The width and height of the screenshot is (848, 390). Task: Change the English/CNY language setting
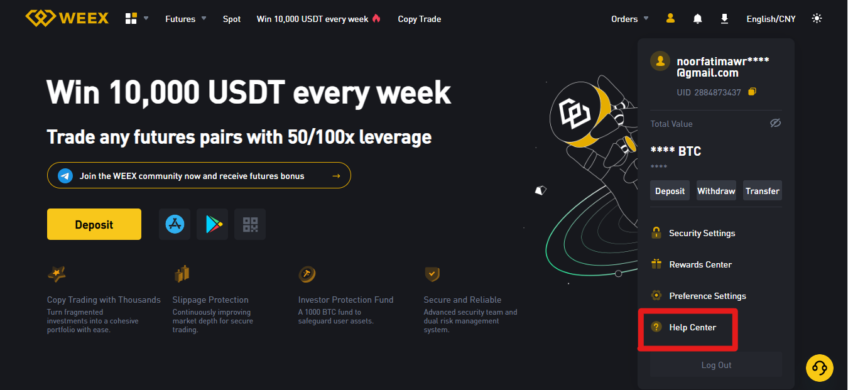[771, 19]
